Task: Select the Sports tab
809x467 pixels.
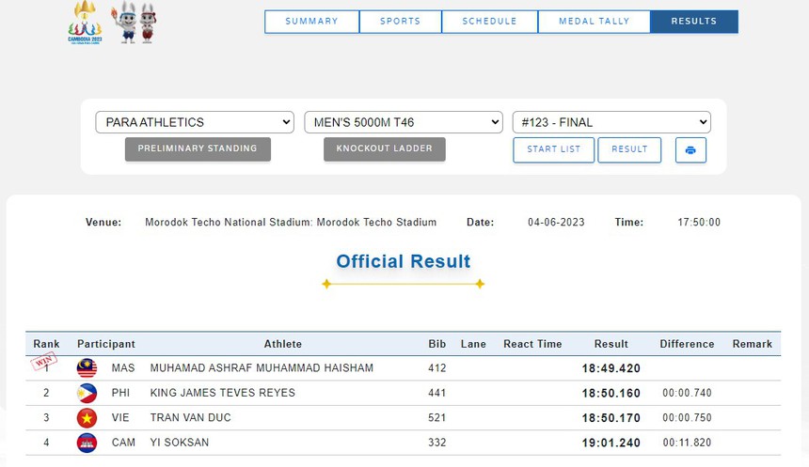Action: click(400, 22)
